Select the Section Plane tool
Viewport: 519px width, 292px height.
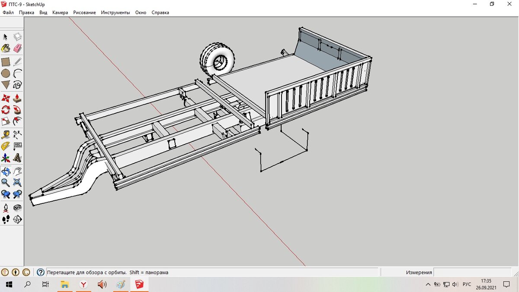click(x=18, y=219)
